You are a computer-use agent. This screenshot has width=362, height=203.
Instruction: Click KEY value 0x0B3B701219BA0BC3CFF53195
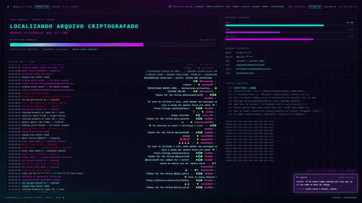250,65
